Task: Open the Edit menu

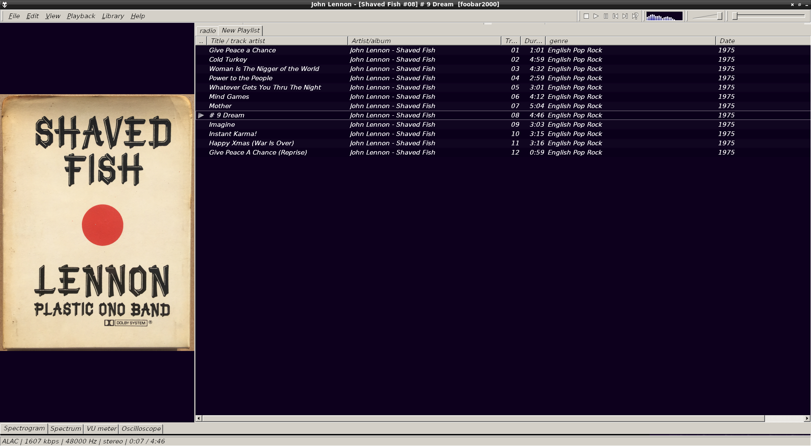Action: pos(33,16)
